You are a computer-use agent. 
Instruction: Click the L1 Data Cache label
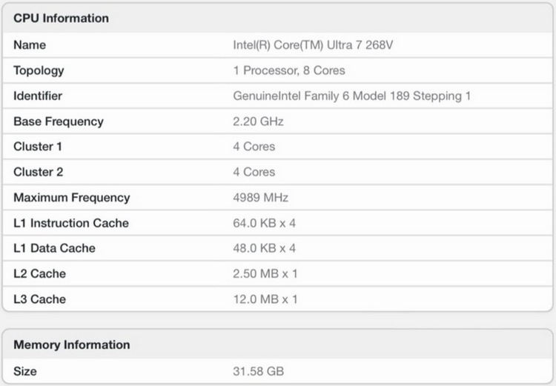point(54,249)
